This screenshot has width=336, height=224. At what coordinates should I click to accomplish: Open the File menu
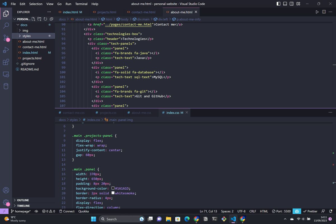[x=13, y=4]
